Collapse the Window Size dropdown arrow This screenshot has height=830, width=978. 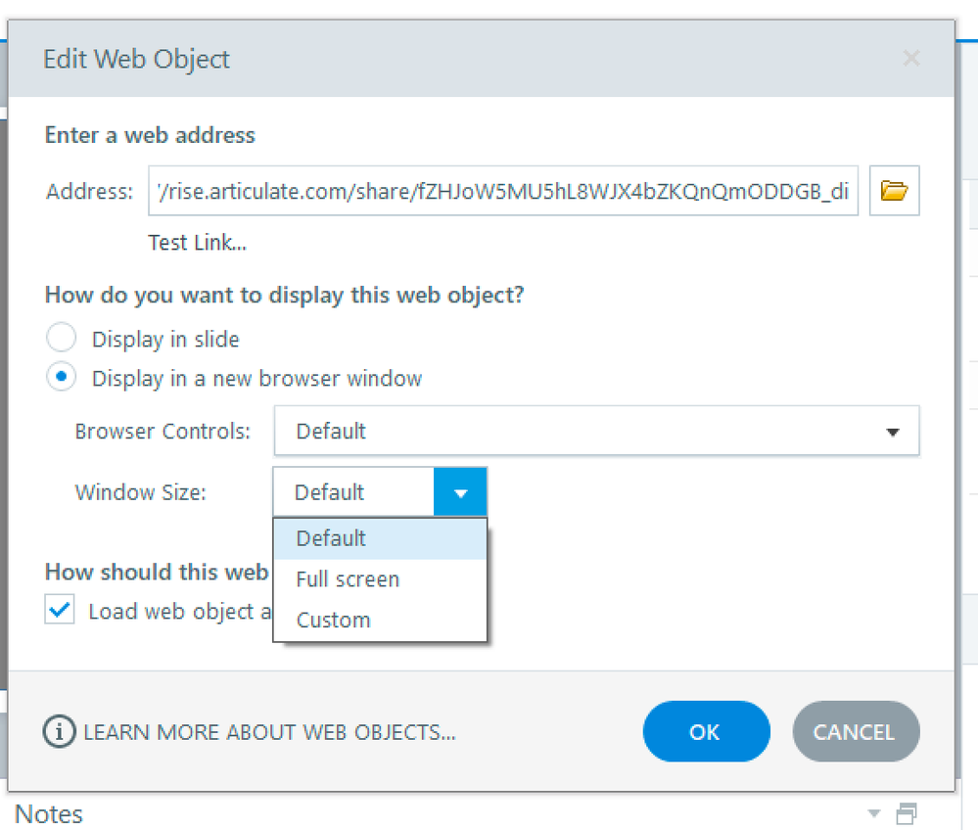tap(459, 492)
